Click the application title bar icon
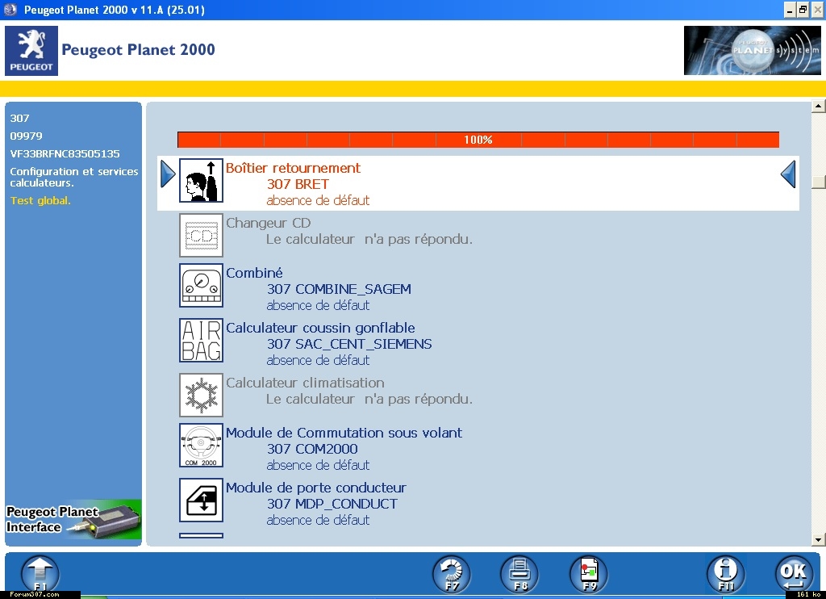 (10, 10)
